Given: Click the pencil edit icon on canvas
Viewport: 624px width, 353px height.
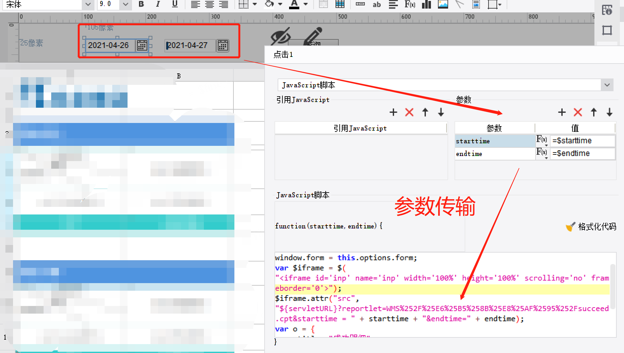Looking at the screenshot, I should 313,36.
